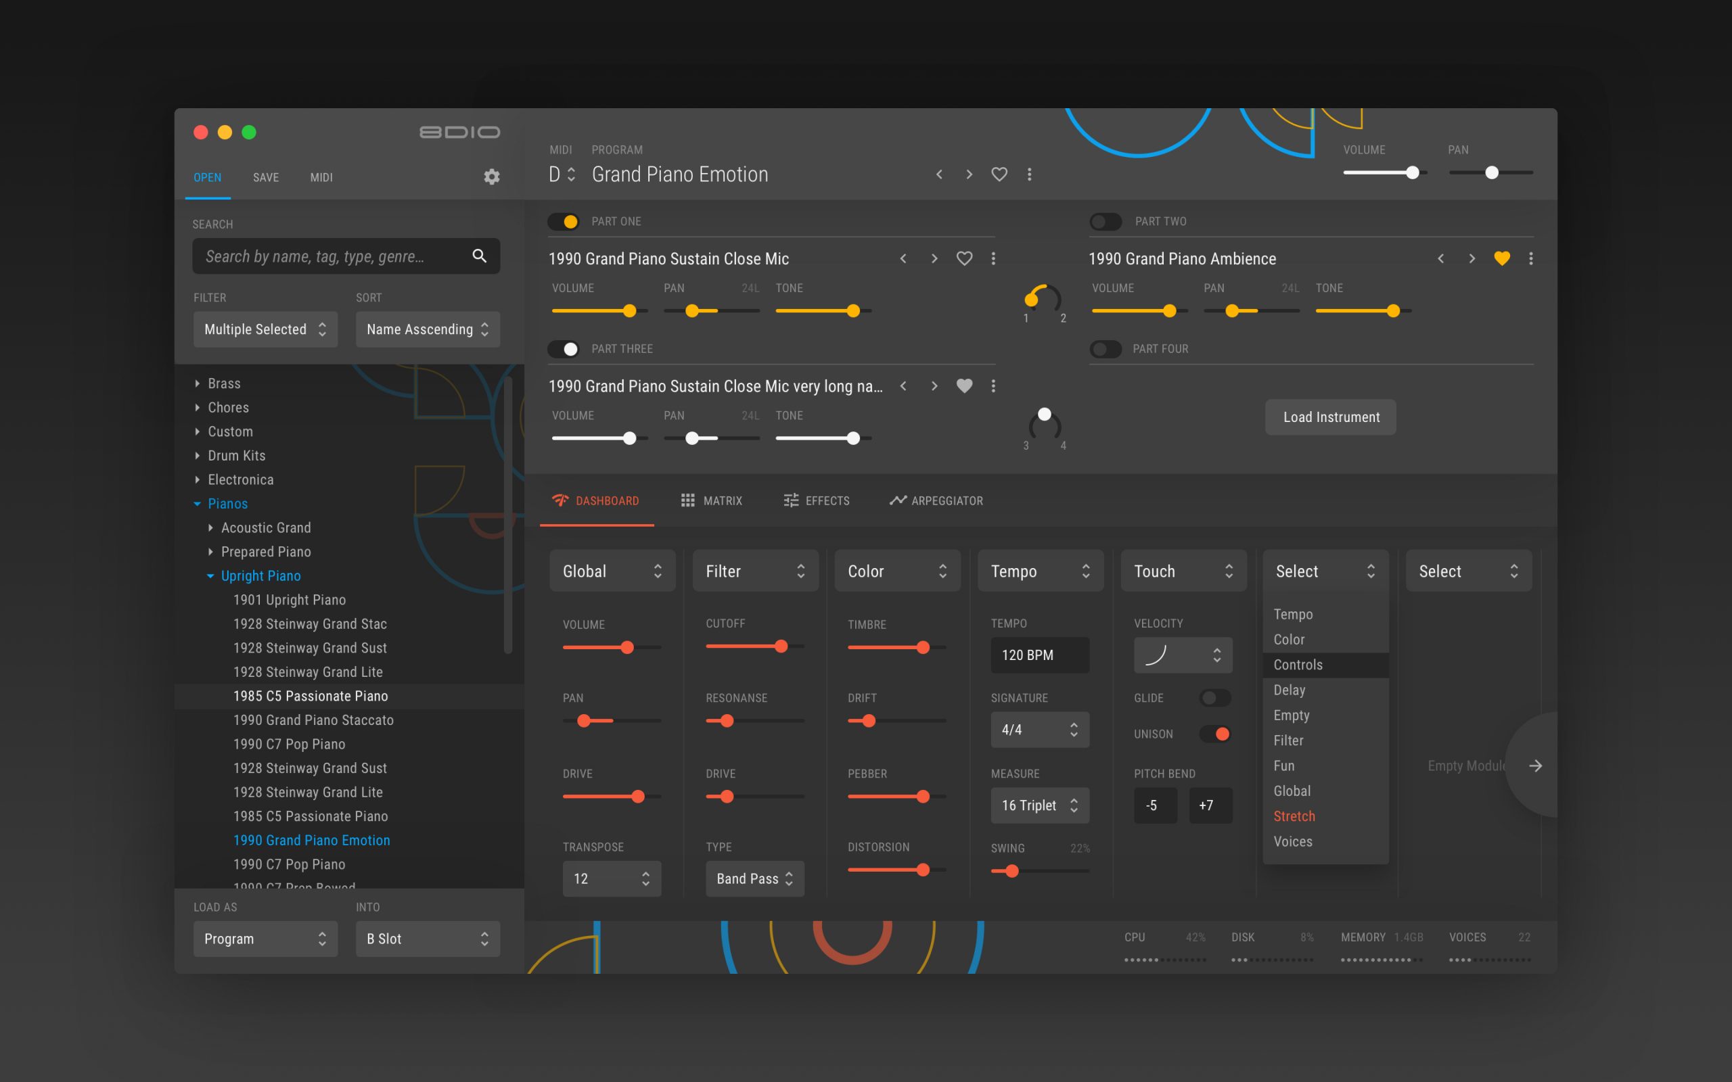Next instrument for 1990 Grand Piano Ambience

[1472, 258]
